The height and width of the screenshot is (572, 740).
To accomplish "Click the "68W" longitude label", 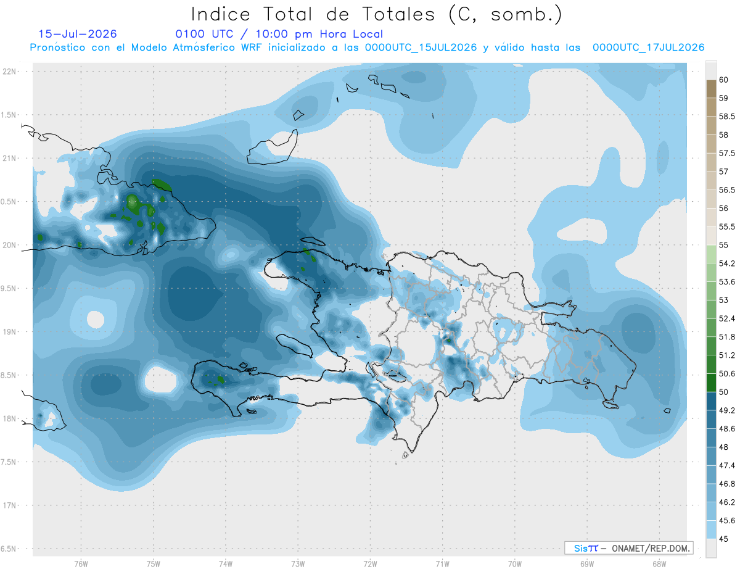I will click(659, 563).
